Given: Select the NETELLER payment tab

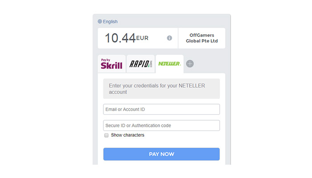Looking at the screenshot, I should click(169, 64).
